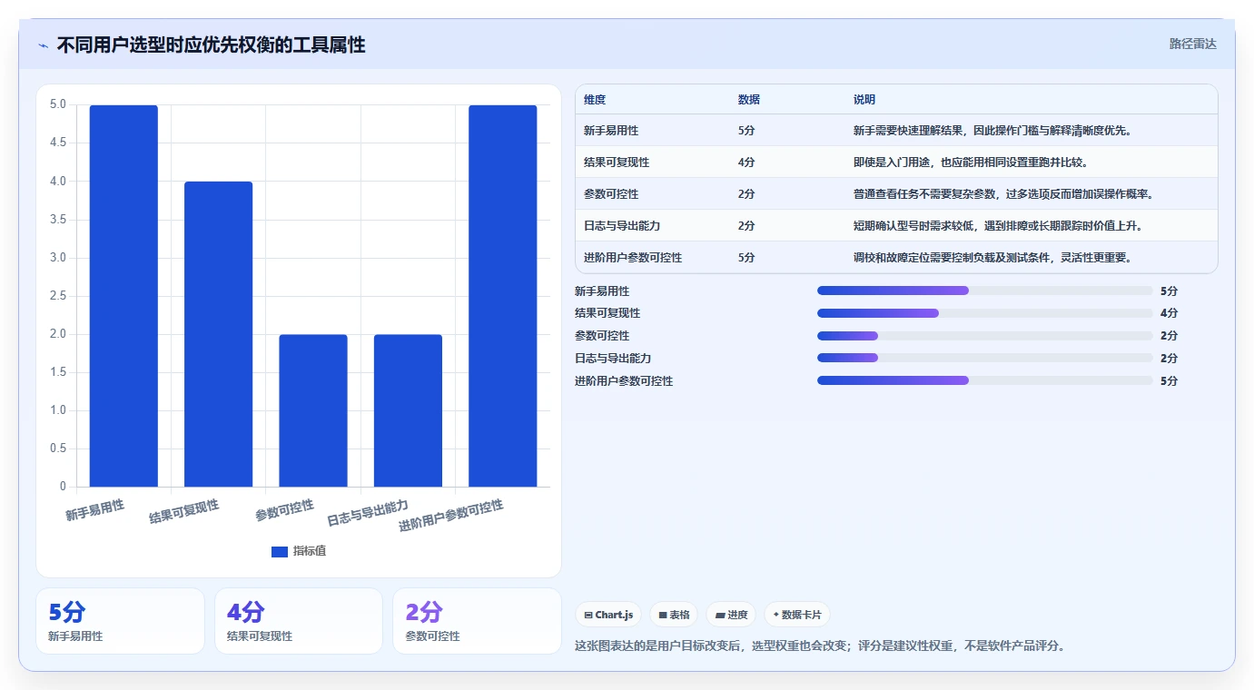Select the Chart.js tag chip
1254x690 pixels.
[608, 615]
